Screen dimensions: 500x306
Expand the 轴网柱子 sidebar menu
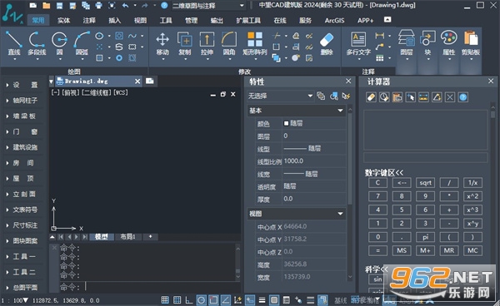[22, 101]
